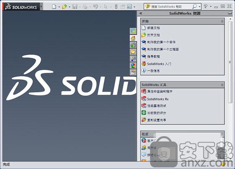Click the Options checklist toolbar icon

pyautogui.click(x=129, y=6)
